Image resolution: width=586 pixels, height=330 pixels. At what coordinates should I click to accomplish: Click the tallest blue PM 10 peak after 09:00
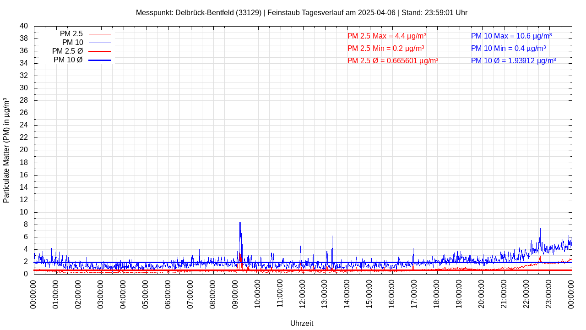click(x=241, y=210)
